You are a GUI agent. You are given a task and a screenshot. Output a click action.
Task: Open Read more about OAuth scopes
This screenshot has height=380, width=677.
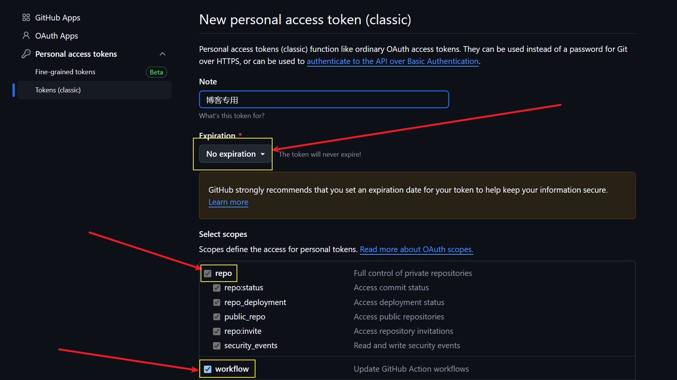coord(416,249)
